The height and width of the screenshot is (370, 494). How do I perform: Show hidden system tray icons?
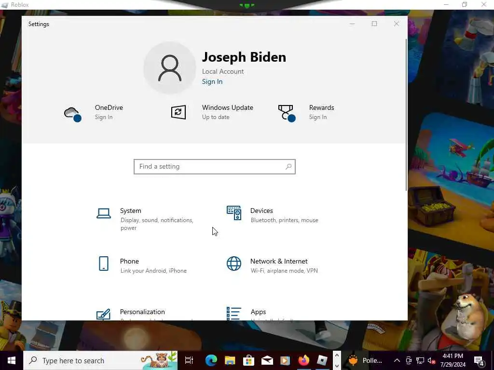[397, 360]
